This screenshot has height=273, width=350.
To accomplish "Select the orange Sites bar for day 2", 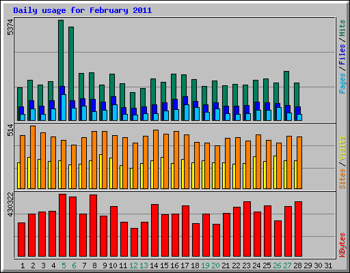I will tap(33, 157).
